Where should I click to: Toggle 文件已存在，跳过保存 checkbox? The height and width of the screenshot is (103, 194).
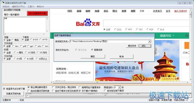click(53, 87)
